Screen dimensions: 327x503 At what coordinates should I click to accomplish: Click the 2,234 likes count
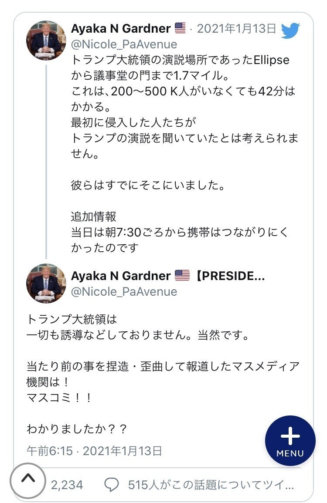click(67, 485)
